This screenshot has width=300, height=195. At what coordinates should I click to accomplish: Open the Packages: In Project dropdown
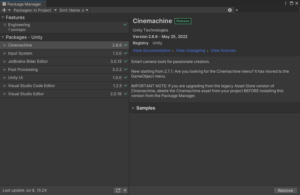(35, 10)
